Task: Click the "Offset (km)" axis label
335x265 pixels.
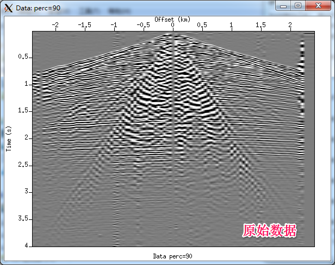Action: point(172,20)
